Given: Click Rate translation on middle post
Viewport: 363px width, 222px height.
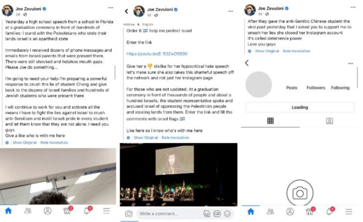Looking at the screenshot, I should pos(175,138).
